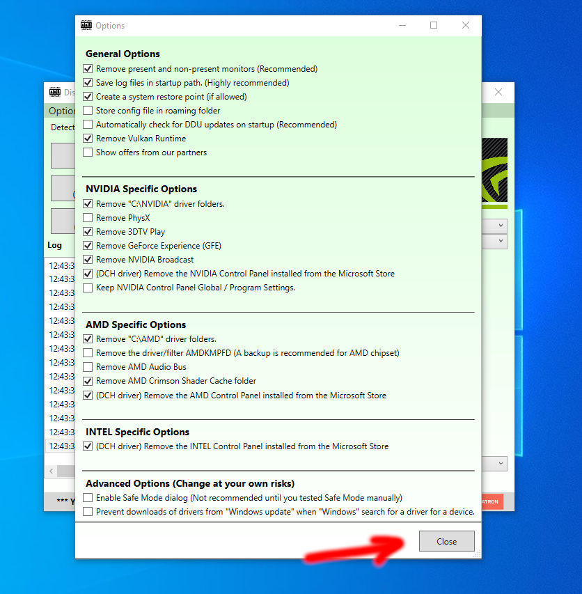Check Enable Safe Mode dialog
The height and width of the screenshot is (594, 582).
tap(88, 497)
